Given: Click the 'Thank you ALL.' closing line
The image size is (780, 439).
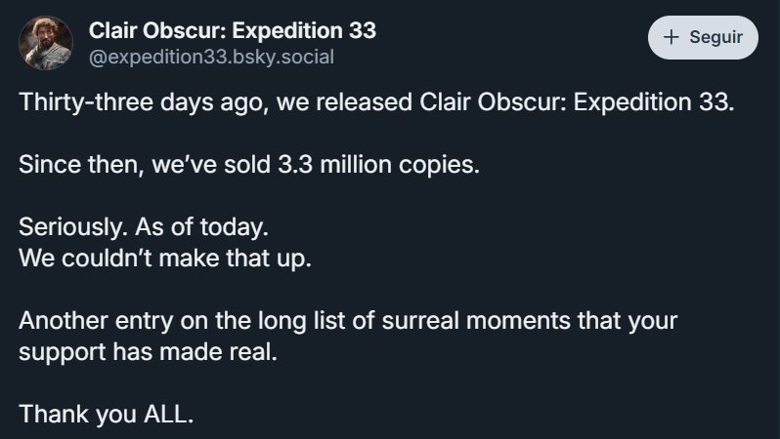Looking at the screenshot, I should point(107,413).
